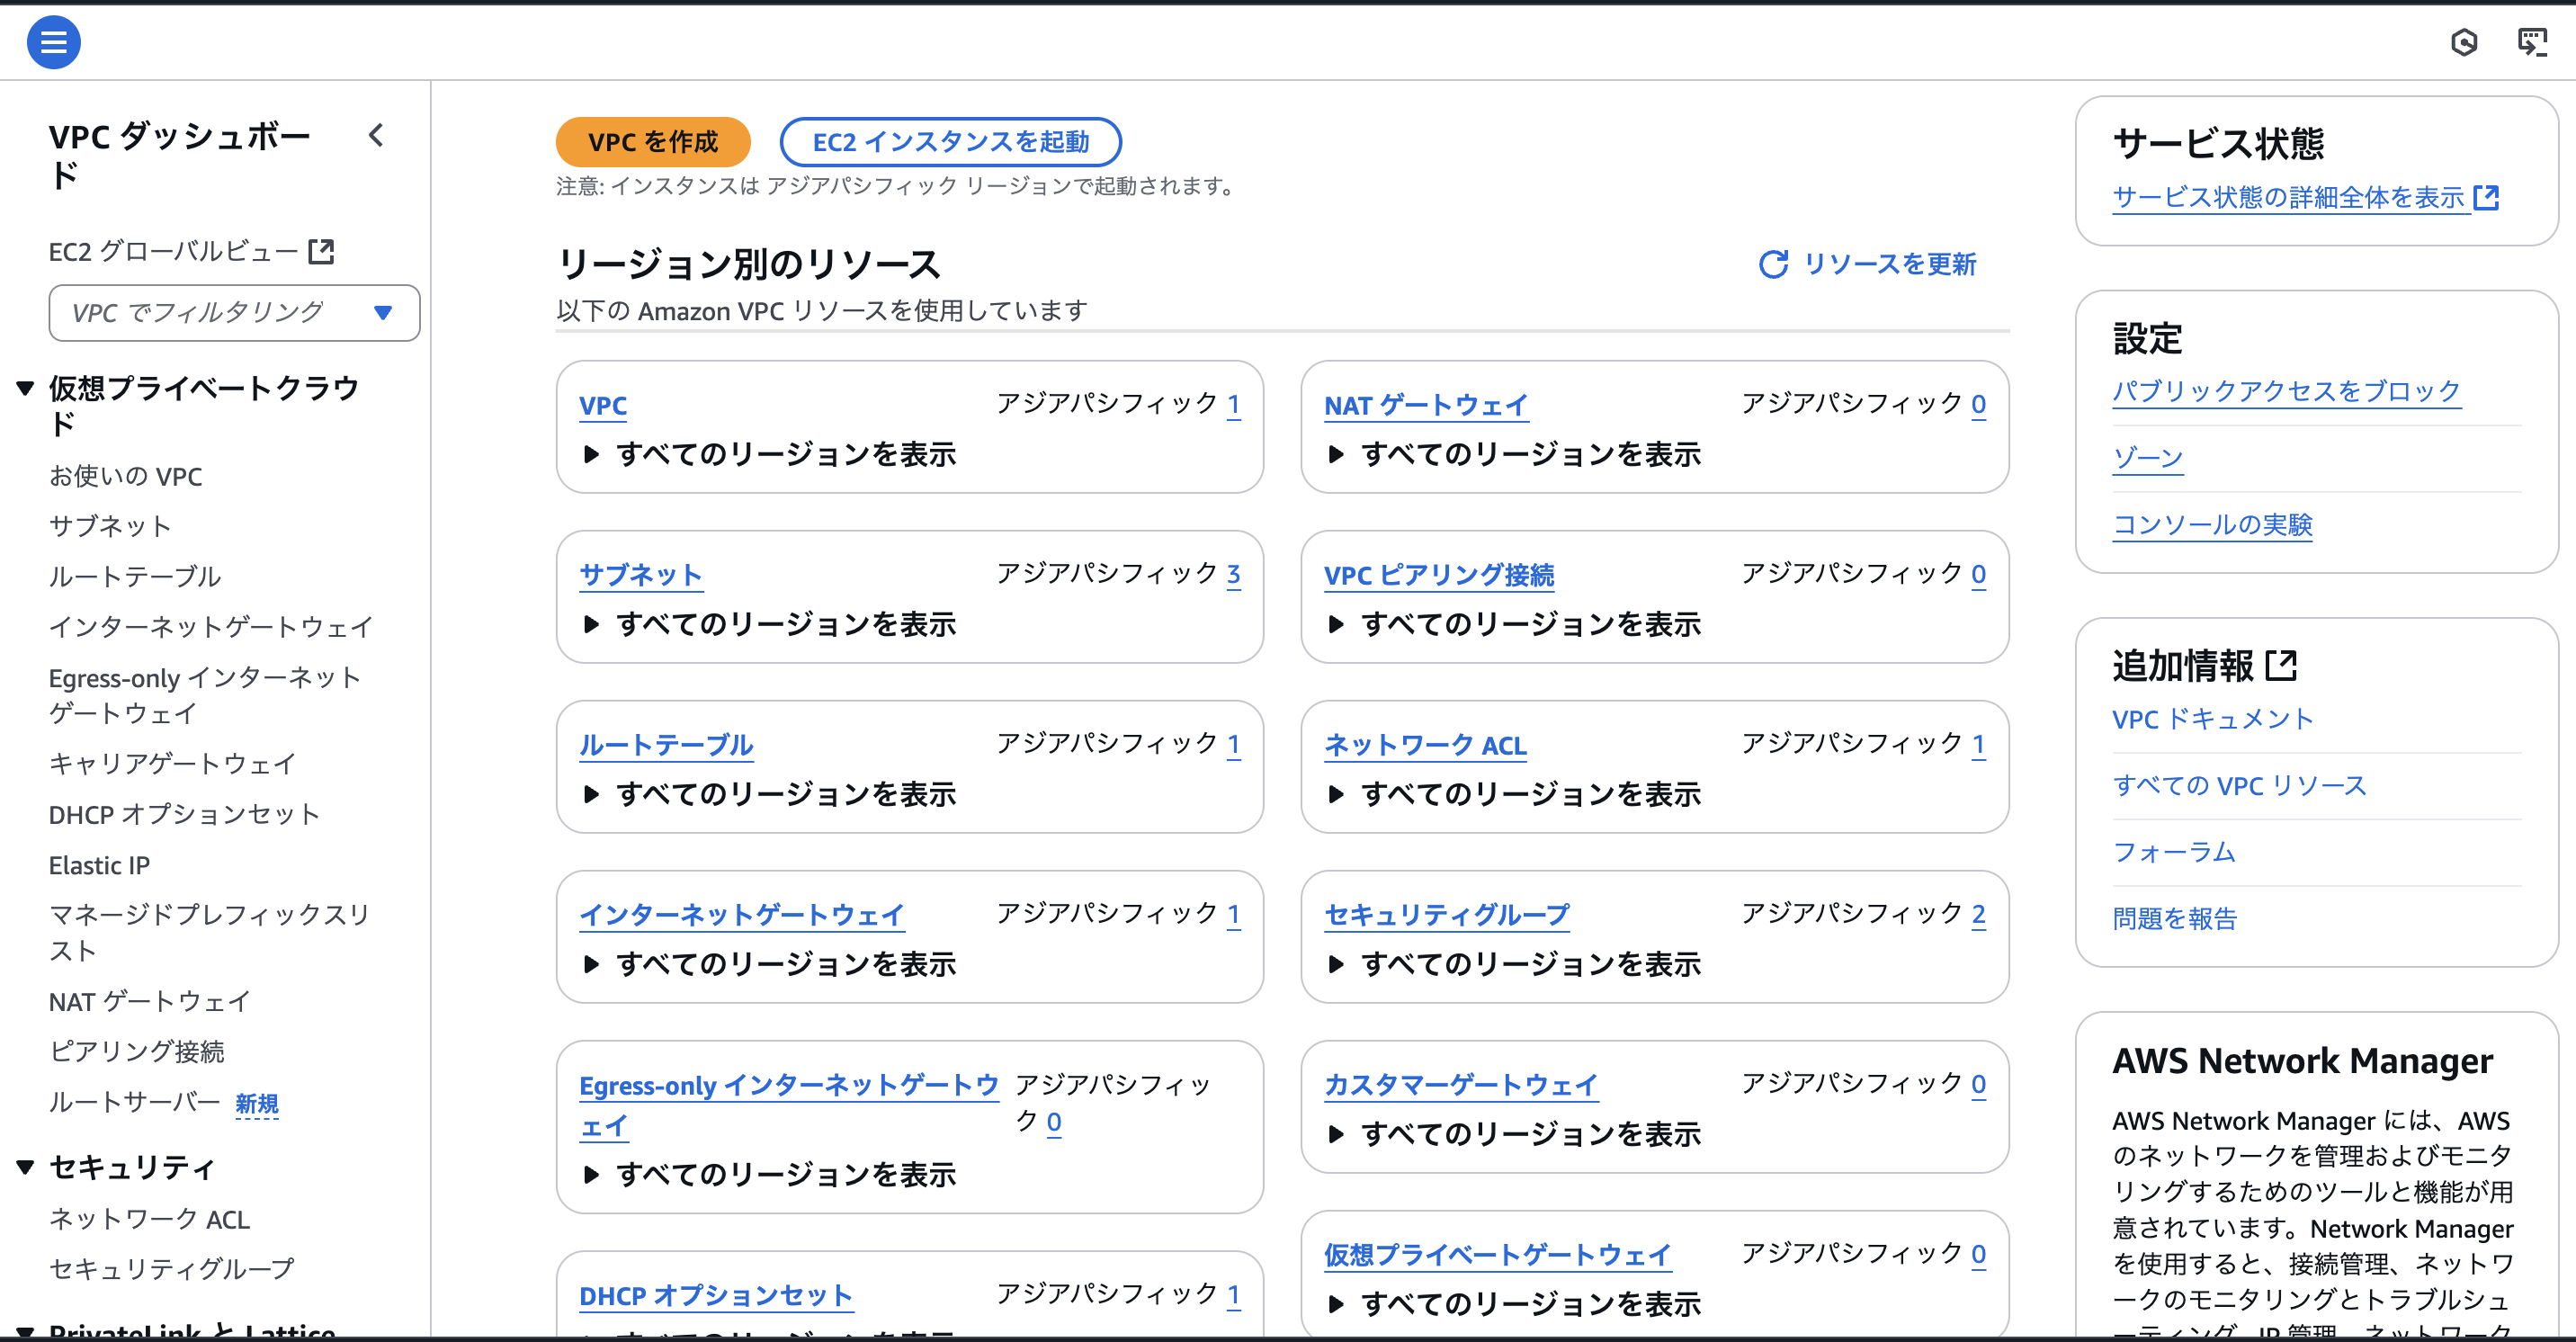This screenshot has width=2576, height=1342.
Task: Click the サブネット count number 3
Action: [1233, 574]
